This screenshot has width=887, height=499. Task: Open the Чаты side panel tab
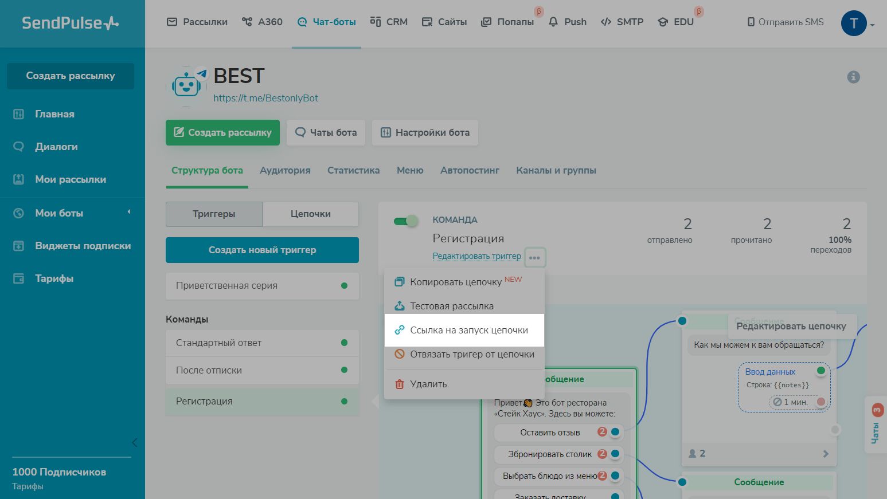click(876, 425)
